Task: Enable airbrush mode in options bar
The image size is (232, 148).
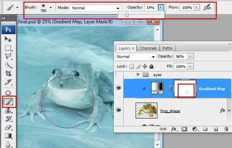Action: click(x=207, y=7)
